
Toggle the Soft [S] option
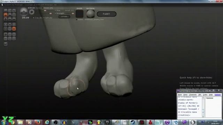click(48, 18)
